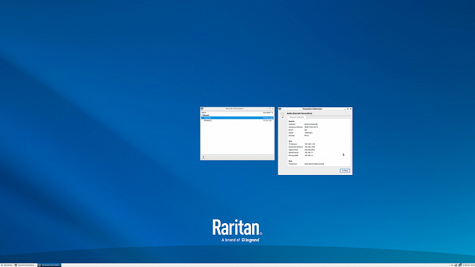475x267 pixels.
Task: Click the clock in the taskbar
Action: coord(468,265)
